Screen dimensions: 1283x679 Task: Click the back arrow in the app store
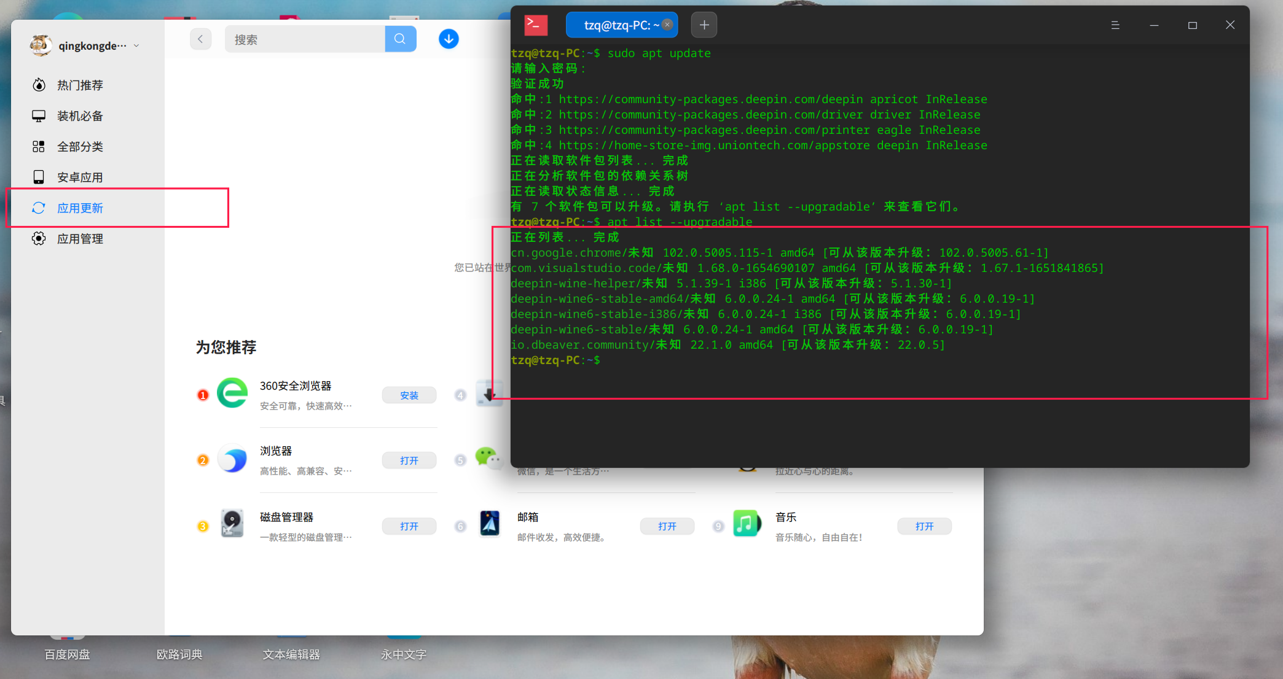[200, 39]
